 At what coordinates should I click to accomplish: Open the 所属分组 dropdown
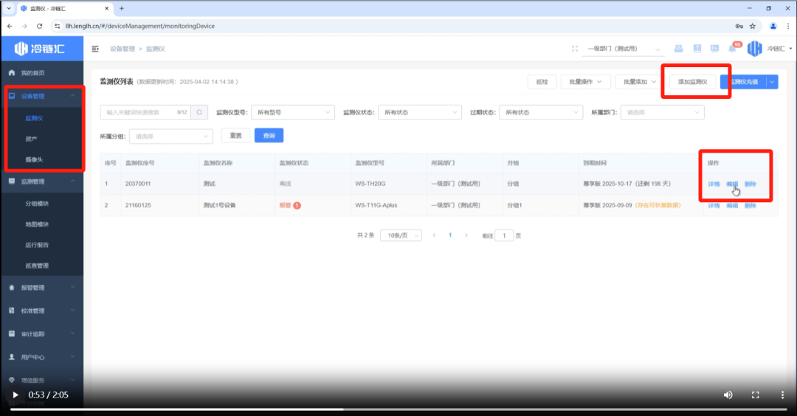pos(170,136)
